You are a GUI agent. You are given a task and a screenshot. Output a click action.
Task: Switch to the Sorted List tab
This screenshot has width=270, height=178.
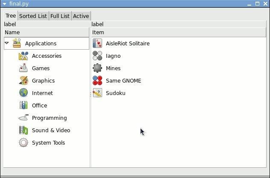[x=33, y=16]
